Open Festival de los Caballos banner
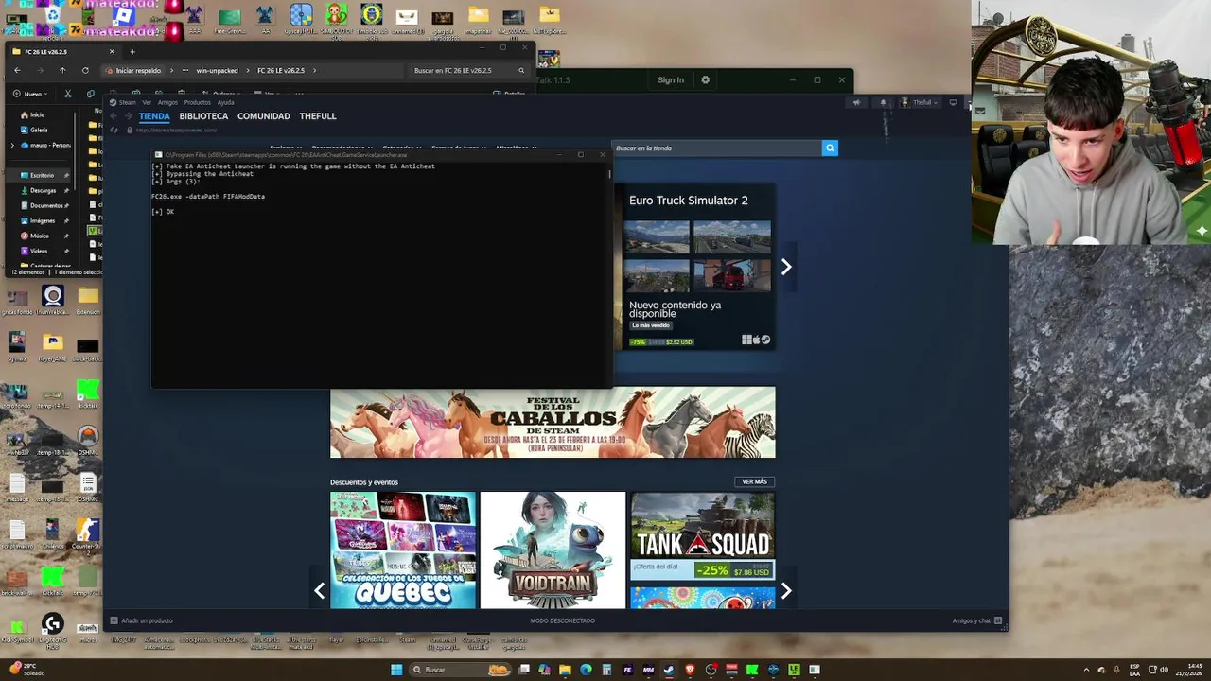The width and height of the screenshot is (1211, 681). pyautogui.click(x=553, y=422)
